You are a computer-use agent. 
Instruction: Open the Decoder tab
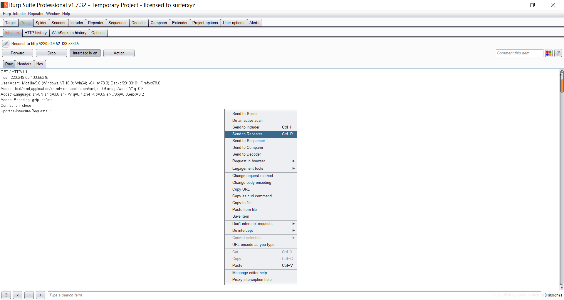click(139, 23)
